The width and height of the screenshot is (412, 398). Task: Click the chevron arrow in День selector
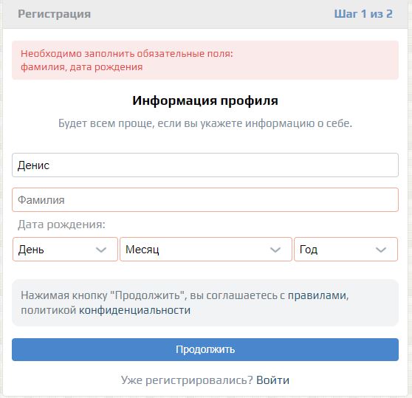click(x=101, y=250)
